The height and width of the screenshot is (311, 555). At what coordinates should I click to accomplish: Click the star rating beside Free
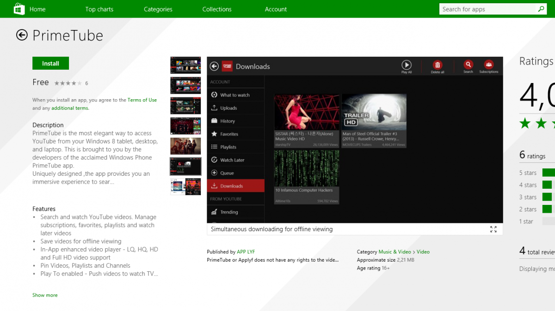click(68, 83)
